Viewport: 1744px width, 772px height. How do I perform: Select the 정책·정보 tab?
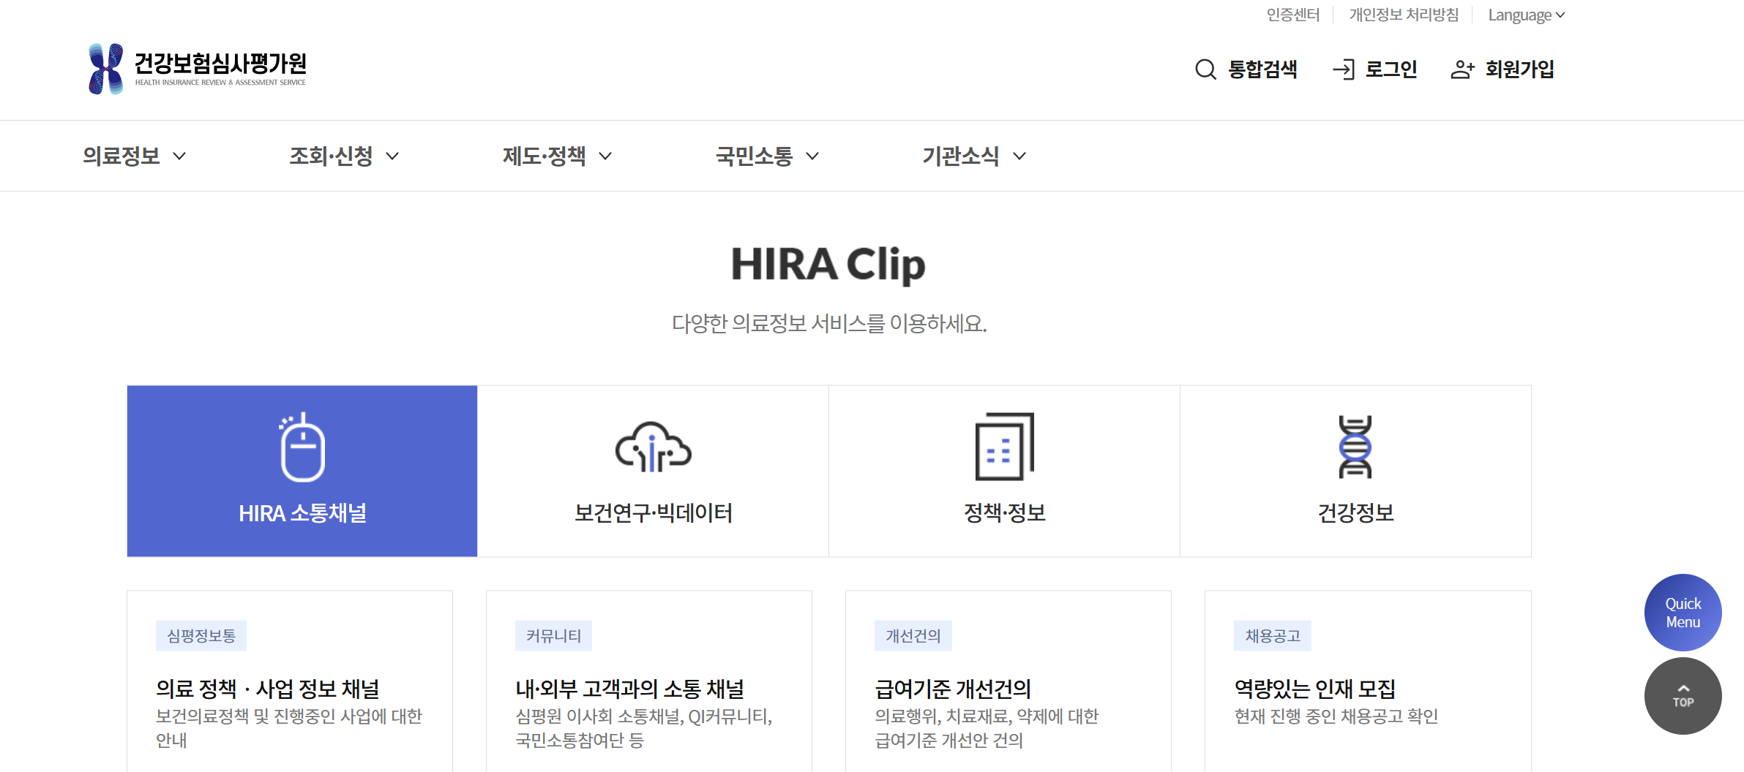pyautogui.click(x=1004, y=471)
